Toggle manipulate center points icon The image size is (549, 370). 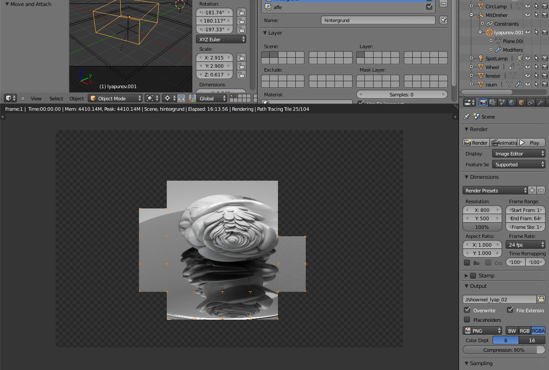point(181,98)
